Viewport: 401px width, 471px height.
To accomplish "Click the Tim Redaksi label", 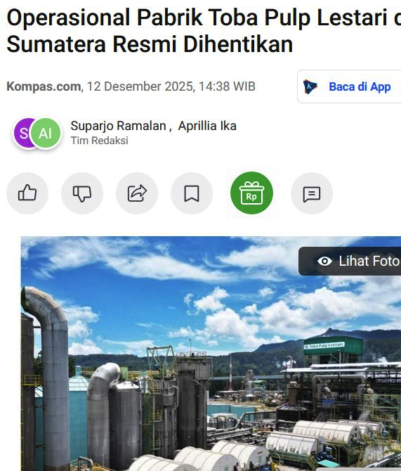I will (x=99, y=141).
